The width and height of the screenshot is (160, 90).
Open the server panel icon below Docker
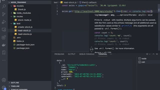coord(4,53)
